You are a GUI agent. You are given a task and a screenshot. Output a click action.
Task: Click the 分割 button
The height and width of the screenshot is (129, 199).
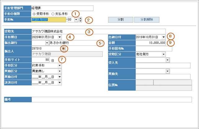pyautogui.click(x=120, y=20)
